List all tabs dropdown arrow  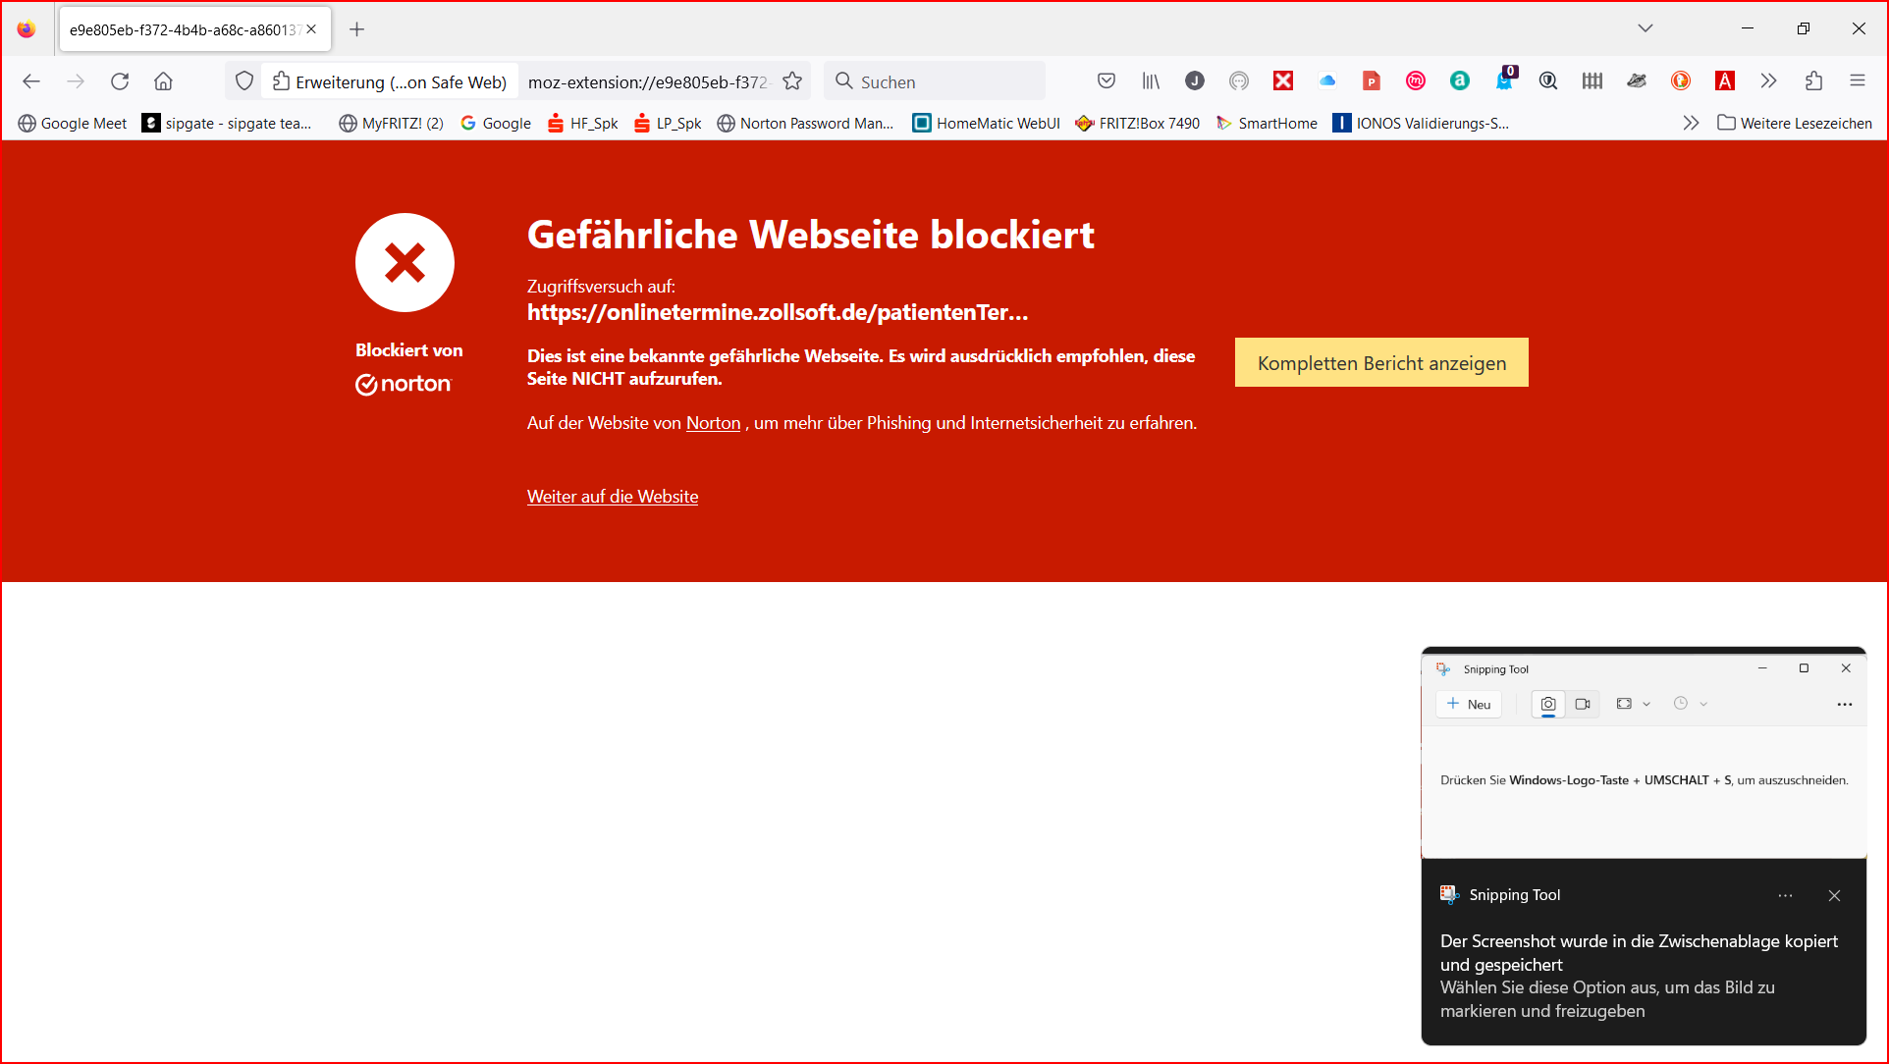point(1646,28)
